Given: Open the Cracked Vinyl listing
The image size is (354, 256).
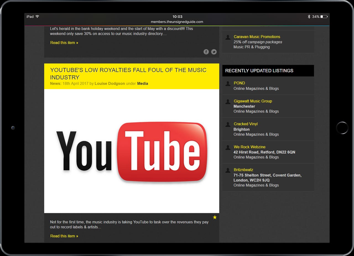Looking at the screenshot, I should (x=246, y=124).
